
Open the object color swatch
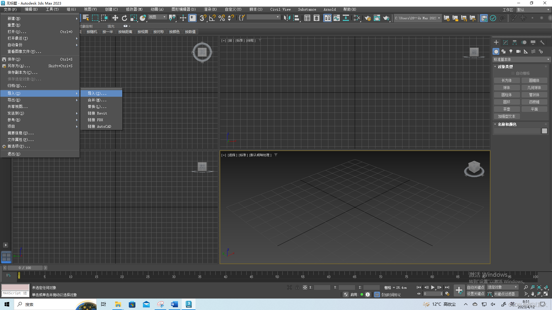pyautogui.click(x=544, y=131)
